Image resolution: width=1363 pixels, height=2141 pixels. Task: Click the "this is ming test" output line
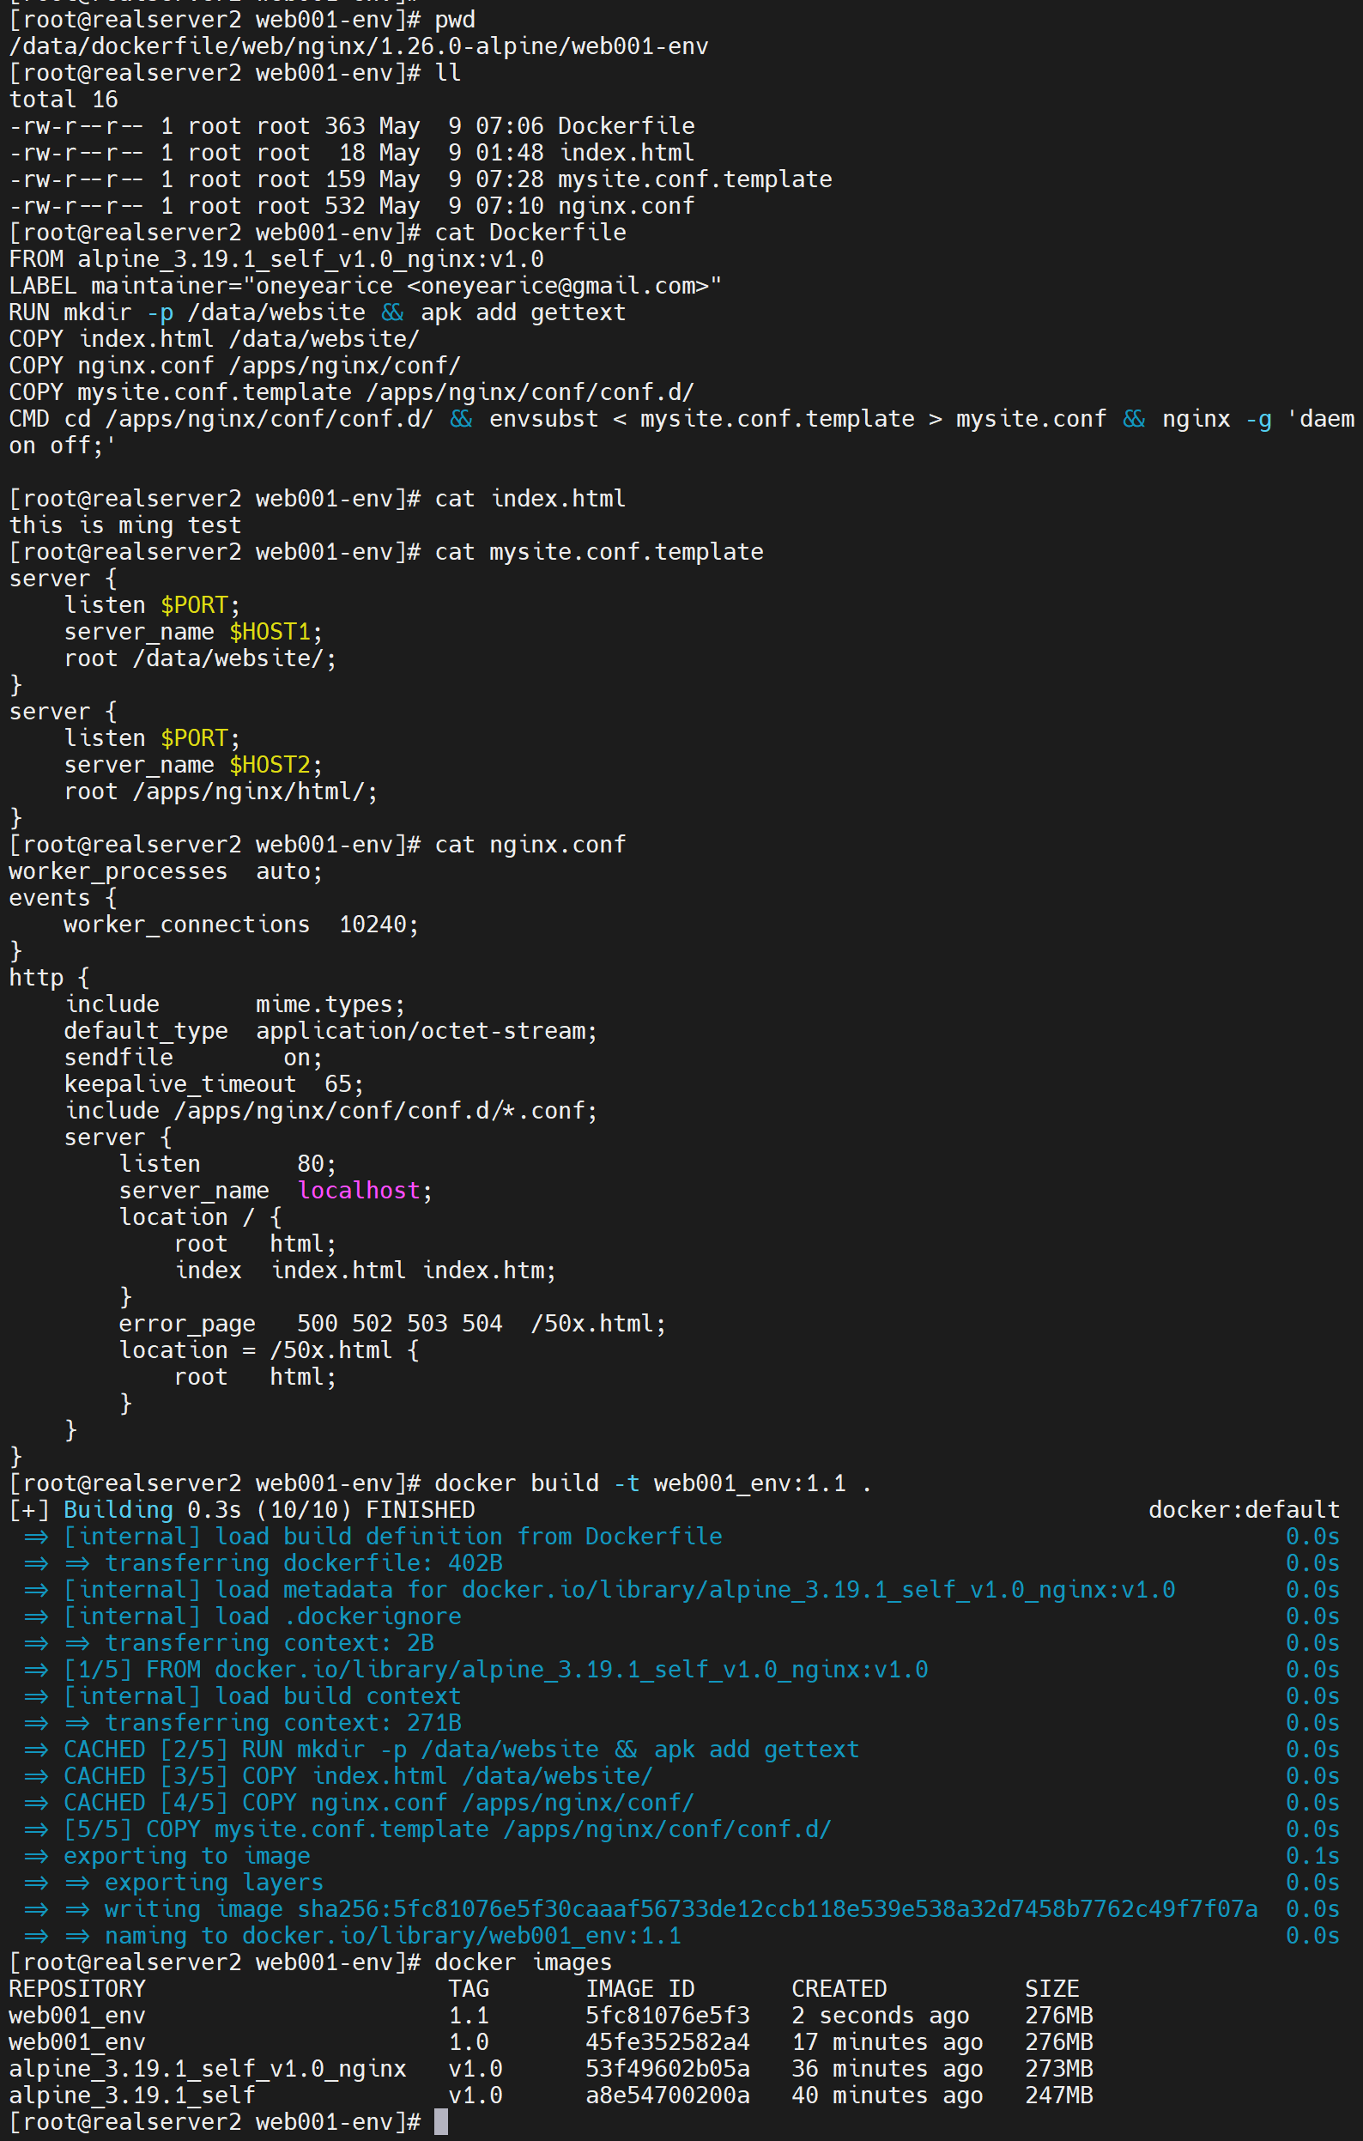pos(124,525)
